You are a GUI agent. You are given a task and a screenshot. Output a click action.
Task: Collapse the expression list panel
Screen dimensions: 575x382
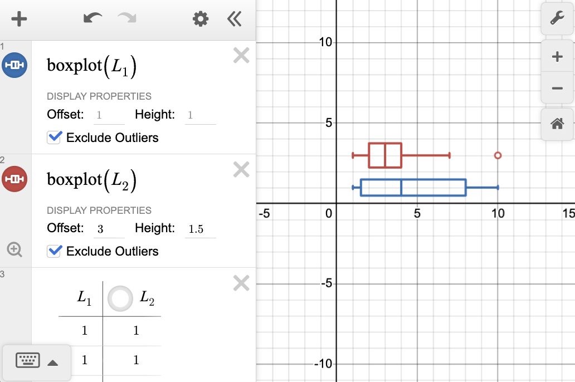pos(235,19)
